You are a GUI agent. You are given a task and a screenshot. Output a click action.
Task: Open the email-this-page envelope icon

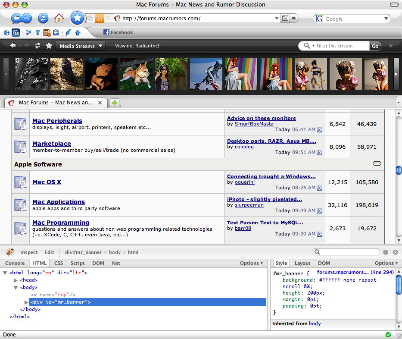tap(285, 18)
